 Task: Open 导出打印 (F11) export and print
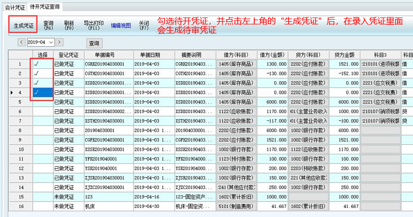(94, 25)
